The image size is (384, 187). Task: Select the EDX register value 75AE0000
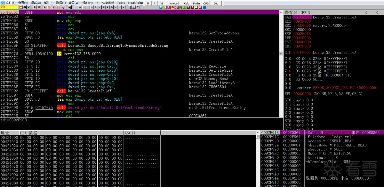click(x=302, y=25)
